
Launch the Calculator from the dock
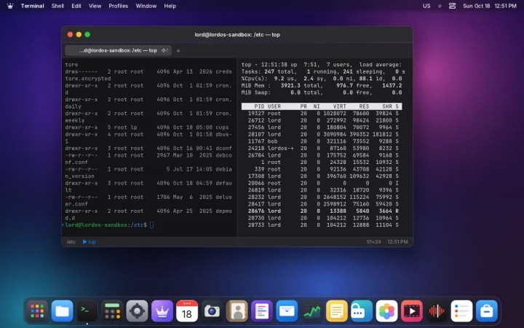click(112, 311)
